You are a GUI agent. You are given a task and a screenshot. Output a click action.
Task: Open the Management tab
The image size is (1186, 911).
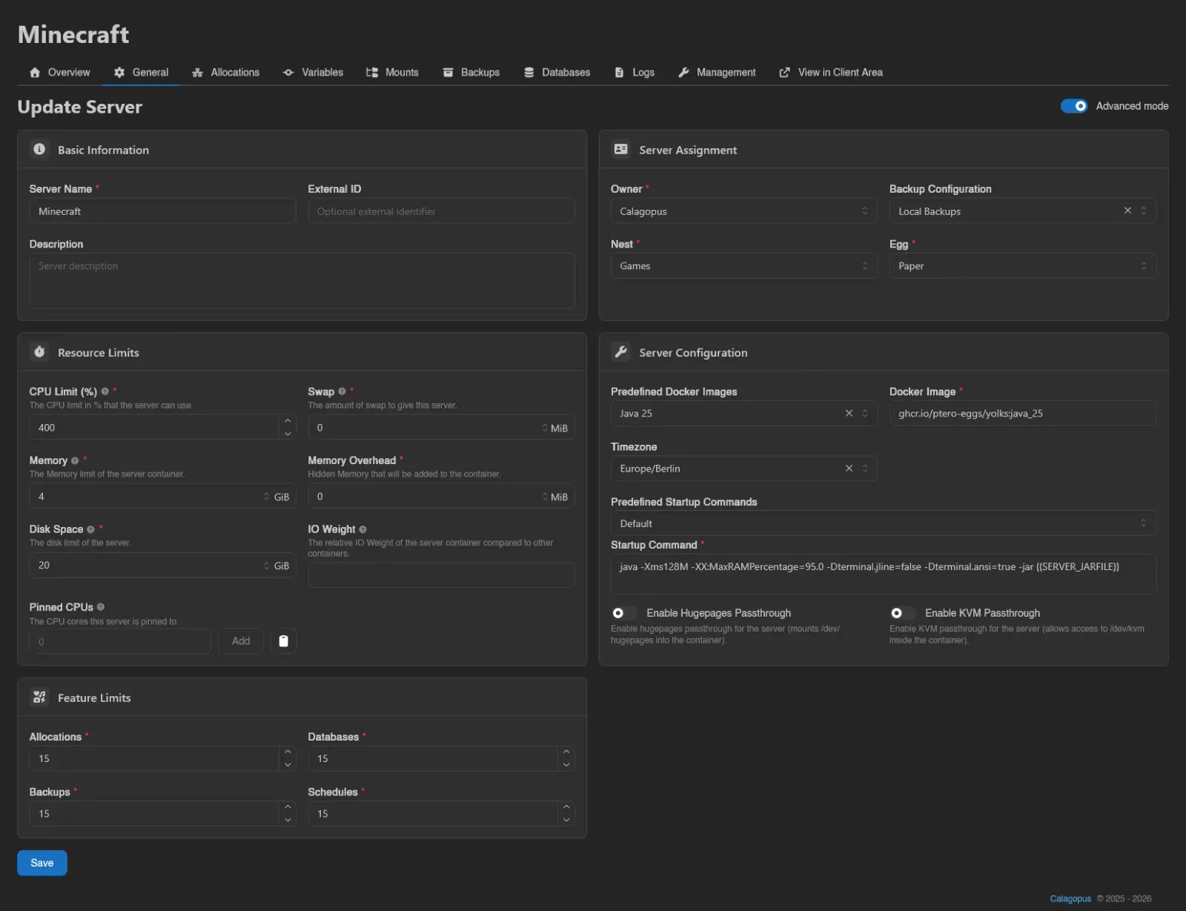coord(717,72)
